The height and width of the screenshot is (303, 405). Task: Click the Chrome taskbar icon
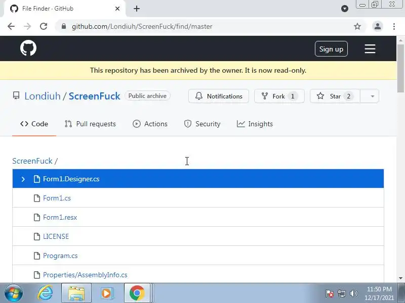click(x=137, y=293)
